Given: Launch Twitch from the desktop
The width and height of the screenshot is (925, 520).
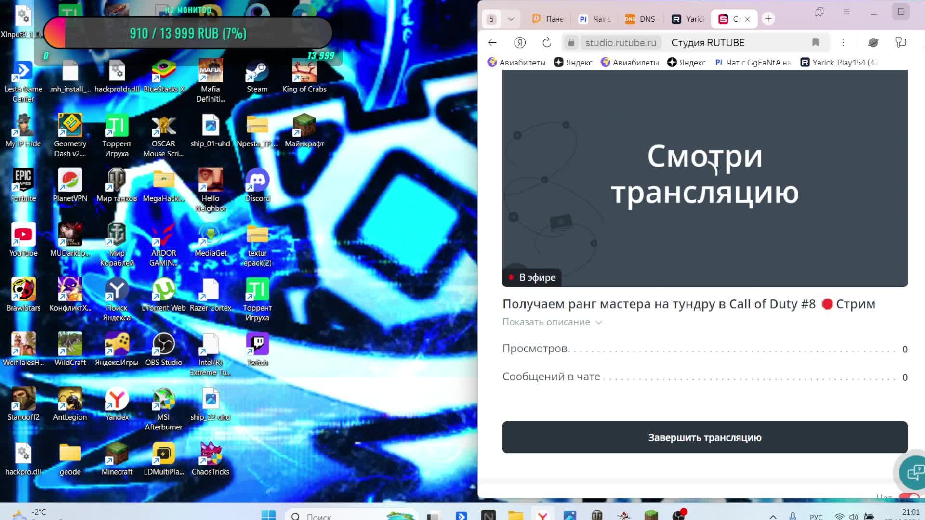Looking at the screenshot, I should pyautogui.click(x=257, y=344).
